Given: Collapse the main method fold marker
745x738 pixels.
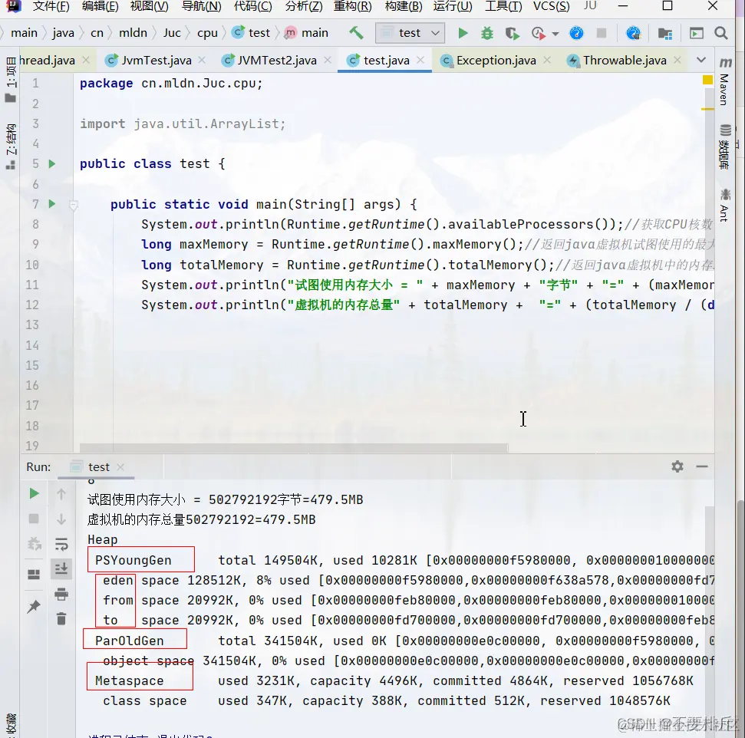Looking at the screenshot, I should (x=74, y=206).
